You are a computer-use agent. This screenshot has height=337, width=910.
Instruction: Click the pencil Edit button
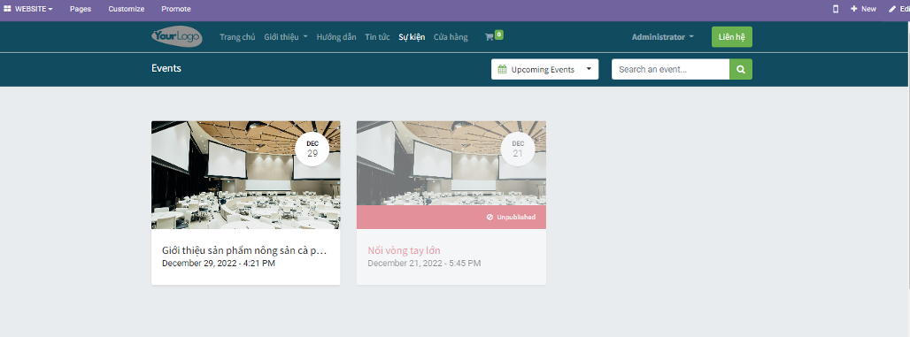899,9
